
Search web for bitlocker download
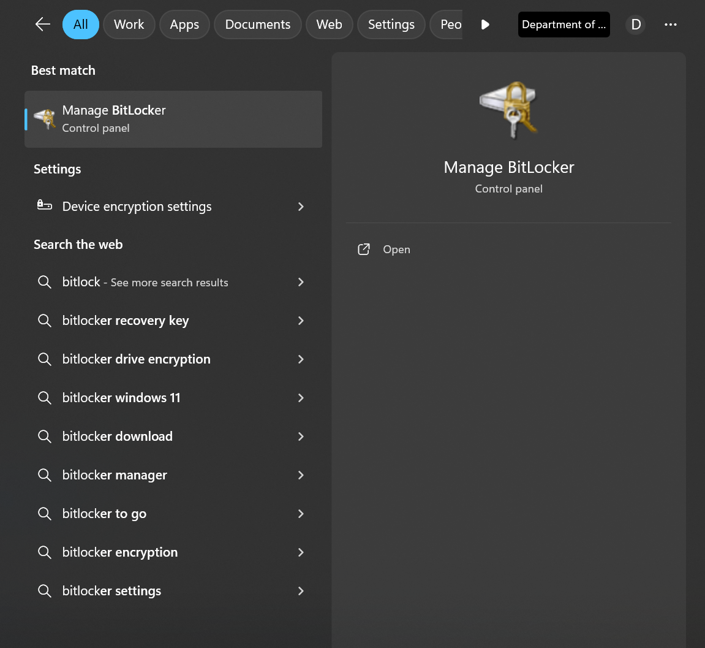pyautogui.click(x=173, y=437)
